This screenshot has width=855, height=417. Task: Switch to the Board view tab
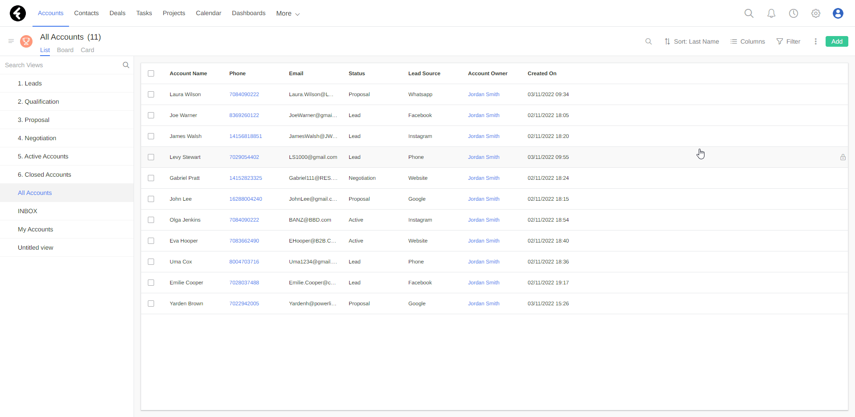[65, 50]
